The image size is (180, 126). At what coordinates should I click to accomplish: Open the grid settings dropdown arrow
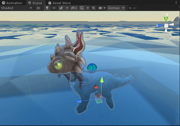click(x=88, y=8)
